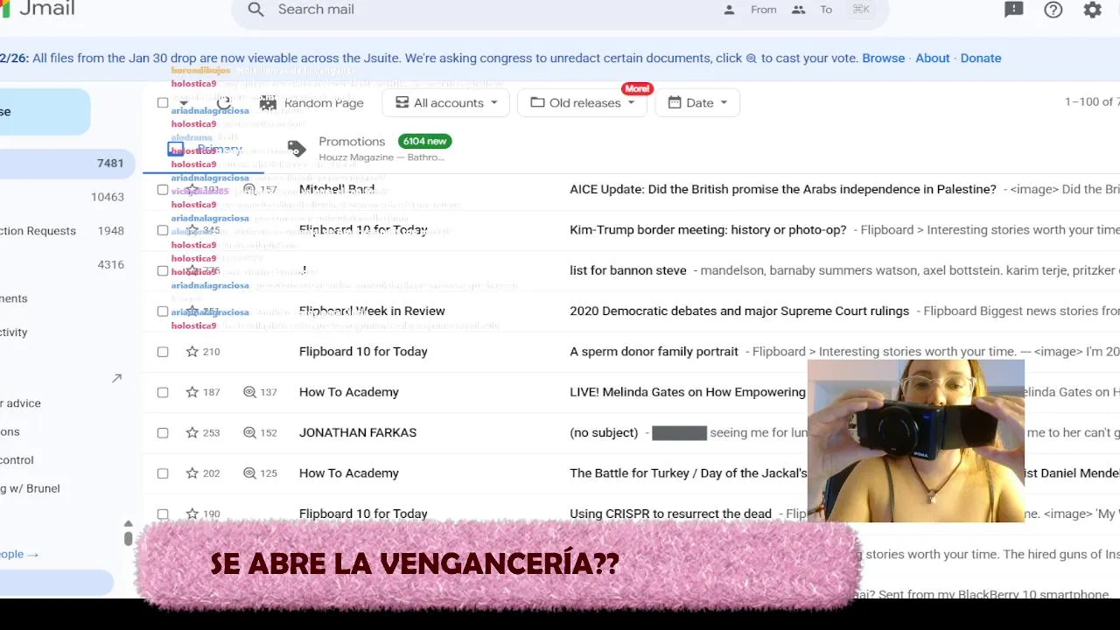Image resolution: width=1120 pixels, height=630 pixels.
Task: Click the Random Page button
Action: coord(311,102)
